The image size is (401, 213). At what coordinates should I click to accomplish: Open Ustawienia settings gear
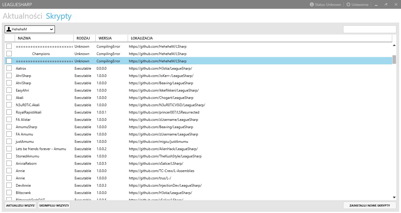348,4
